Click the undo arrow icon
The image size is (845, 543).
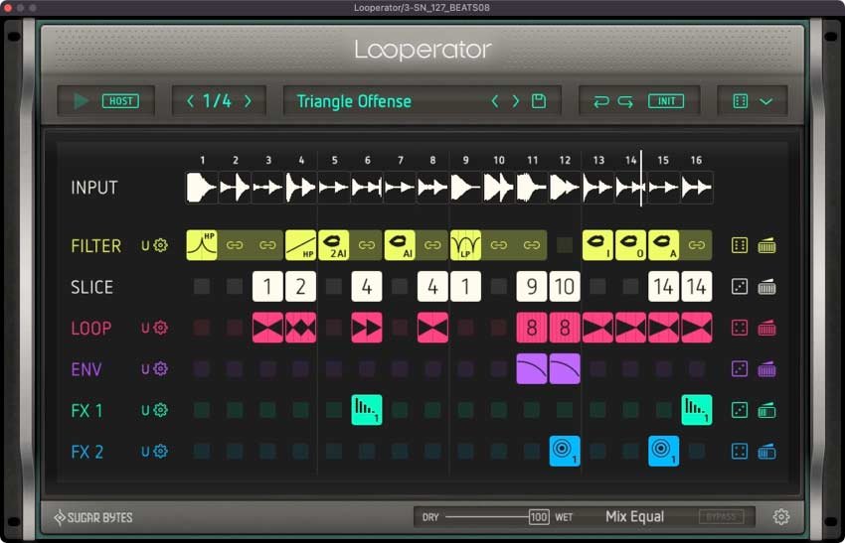[x=600, y=101]
